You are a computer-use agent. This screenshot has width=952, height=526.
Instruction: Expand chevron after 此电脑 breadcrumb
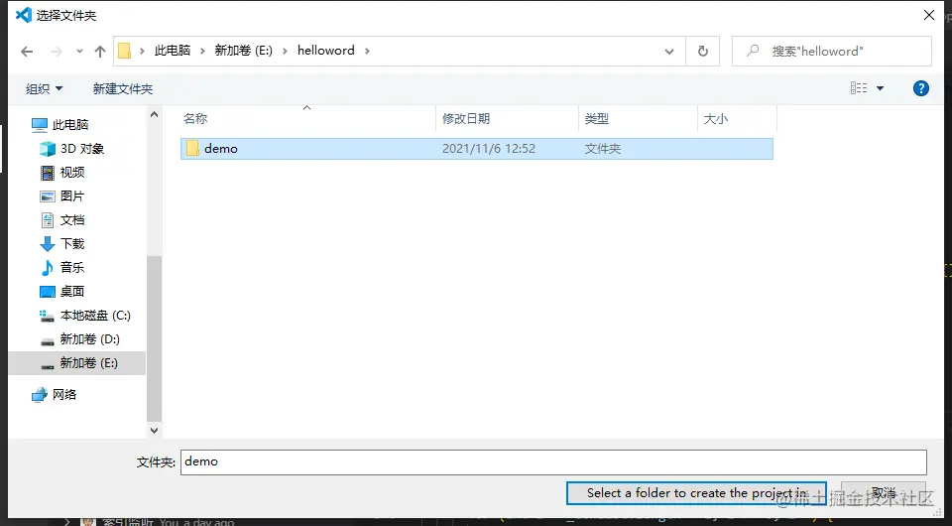(202, 51)
